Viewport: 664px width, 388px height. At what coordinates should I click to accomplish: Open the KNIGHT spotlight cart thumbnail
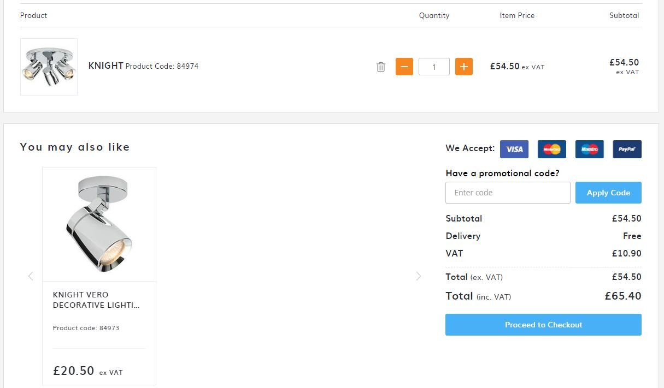pos(49,67)
